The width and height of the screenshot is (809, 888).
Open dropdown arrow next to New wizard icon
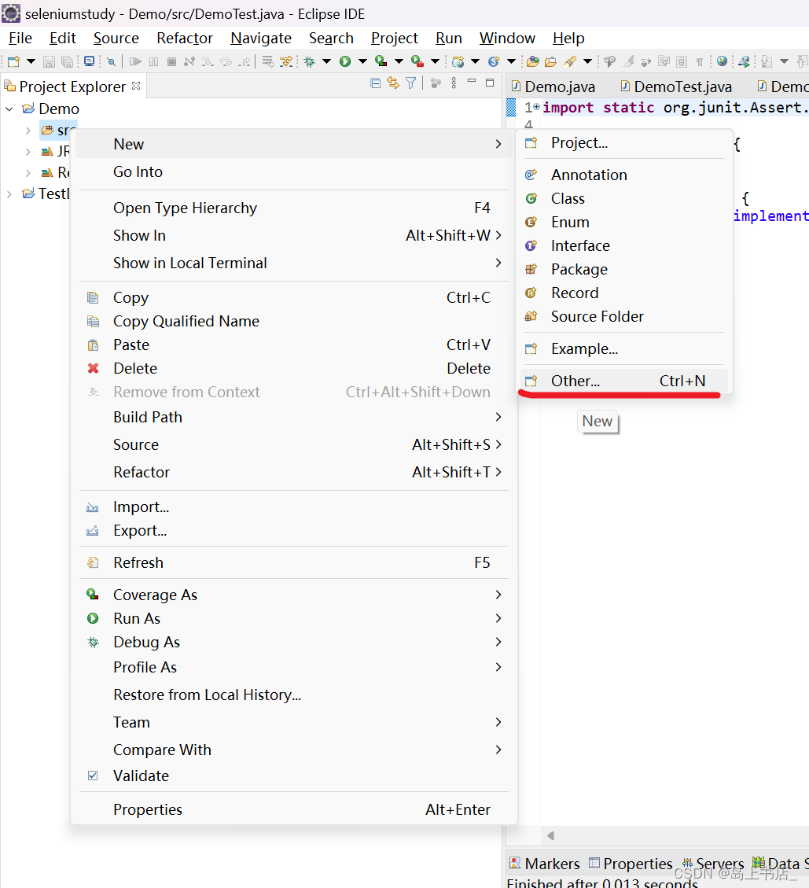[x=31, y=61]
